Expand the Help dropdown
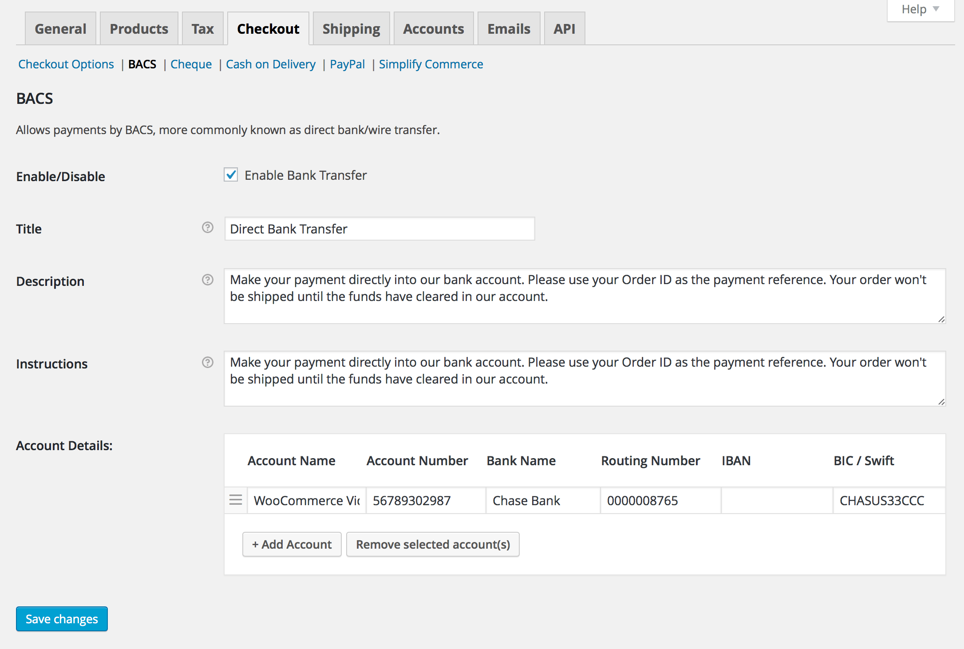This screenshot has width=964, height=649. pos(920,9)
